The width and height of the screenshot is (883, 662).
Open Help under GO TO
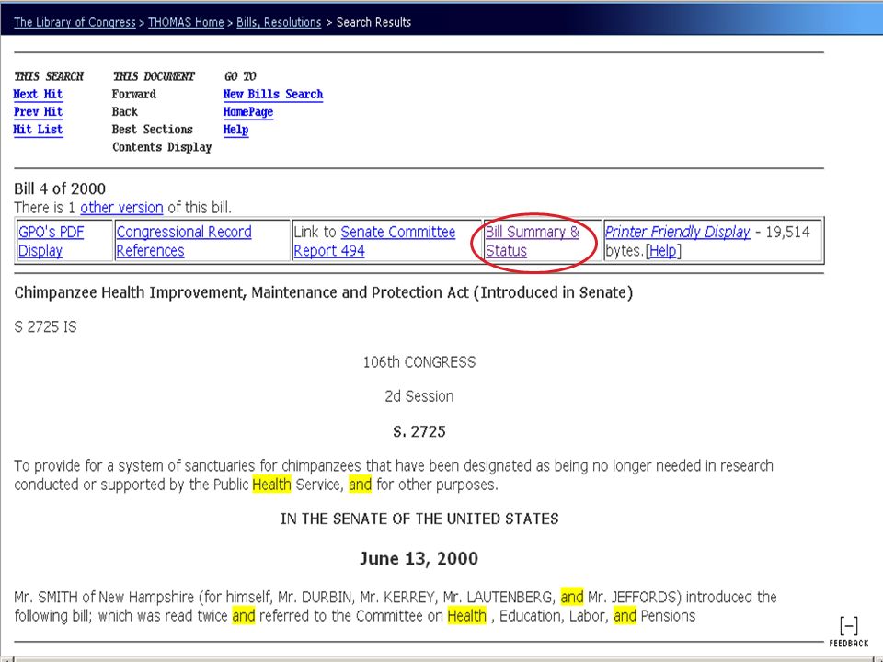[x=236, y=130]
